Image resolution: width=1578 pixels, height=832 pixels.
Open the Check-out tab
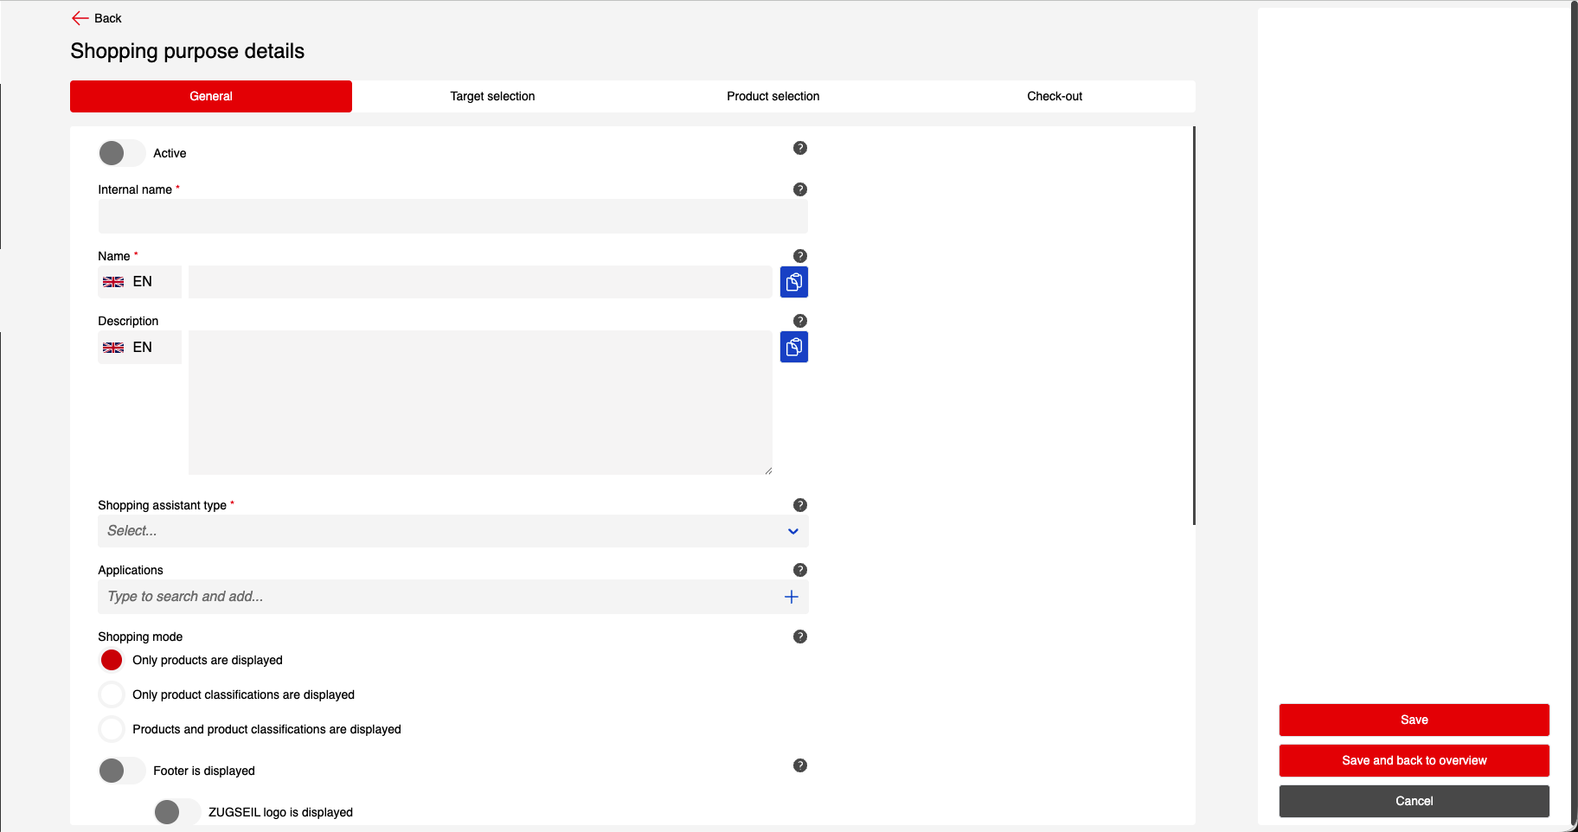click(1054, 96)
